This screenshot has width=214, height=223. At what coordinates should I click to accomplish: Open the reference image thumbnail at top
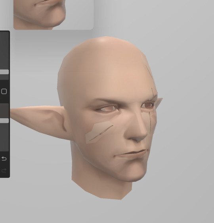pos(53,15)
